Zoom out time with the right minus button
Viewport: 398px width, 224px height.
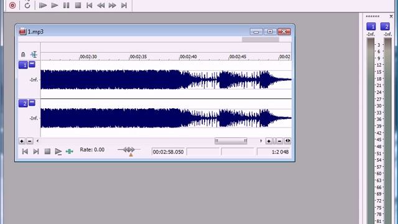279,141
